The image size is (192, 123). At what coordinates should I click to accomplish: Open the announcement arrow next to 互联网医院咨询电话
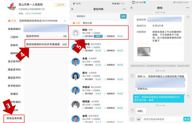[65, 21]
